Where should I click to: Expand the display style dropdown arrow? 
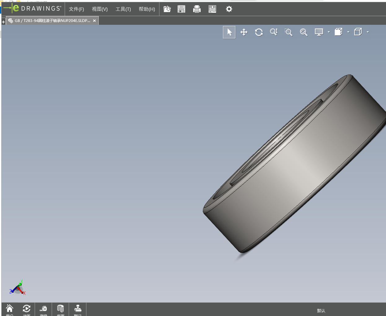[329, 32]
